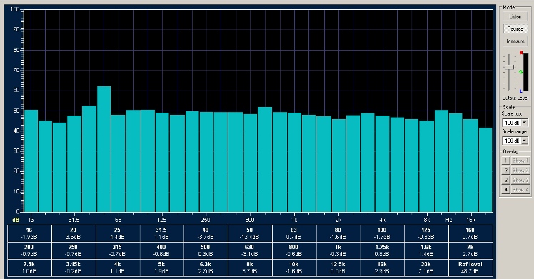Viewport: 534px width, 279px height.
Task: Select the 5k band cell
Action: [x=161, y=268]
